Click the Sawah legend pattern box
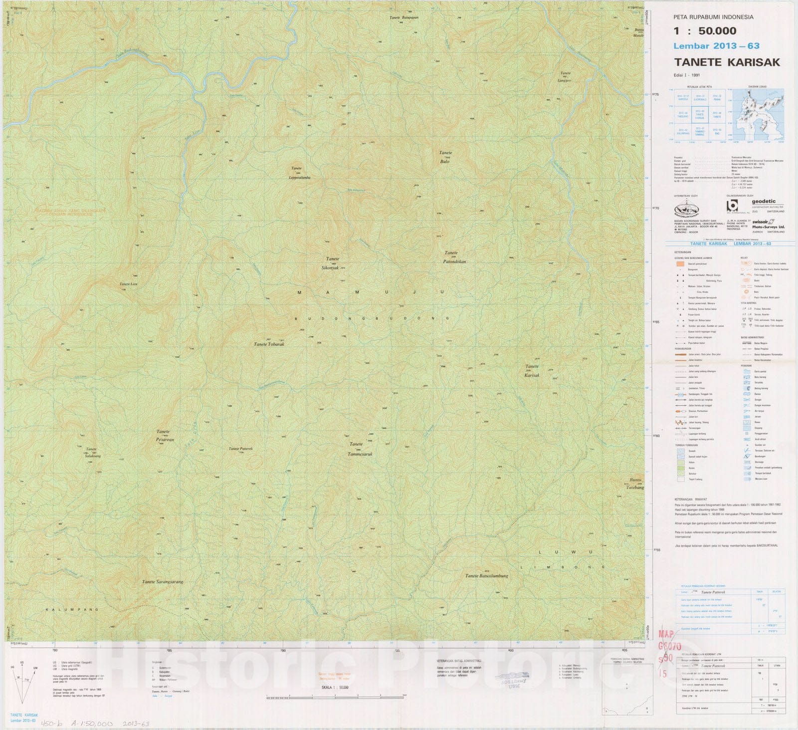798x730 pixels. coord(681,451)
